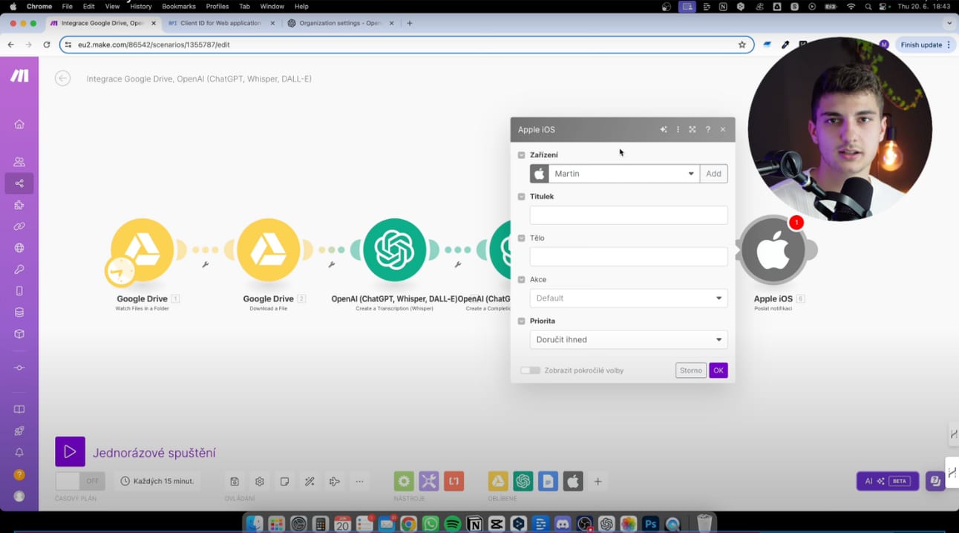Toggle the Akce field checkbox
The image size is (959, 533).
[x=522, y=280]
